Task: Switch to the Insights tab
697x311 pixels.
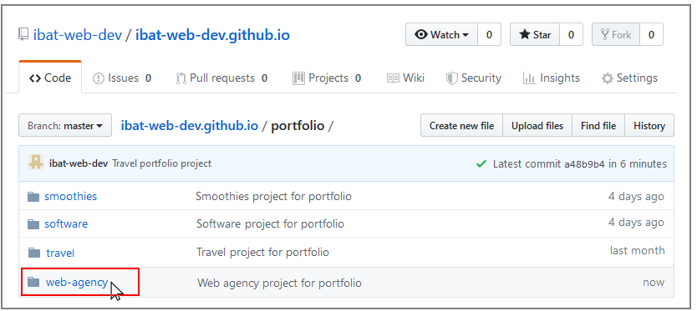Action: [x=552, y=78]
